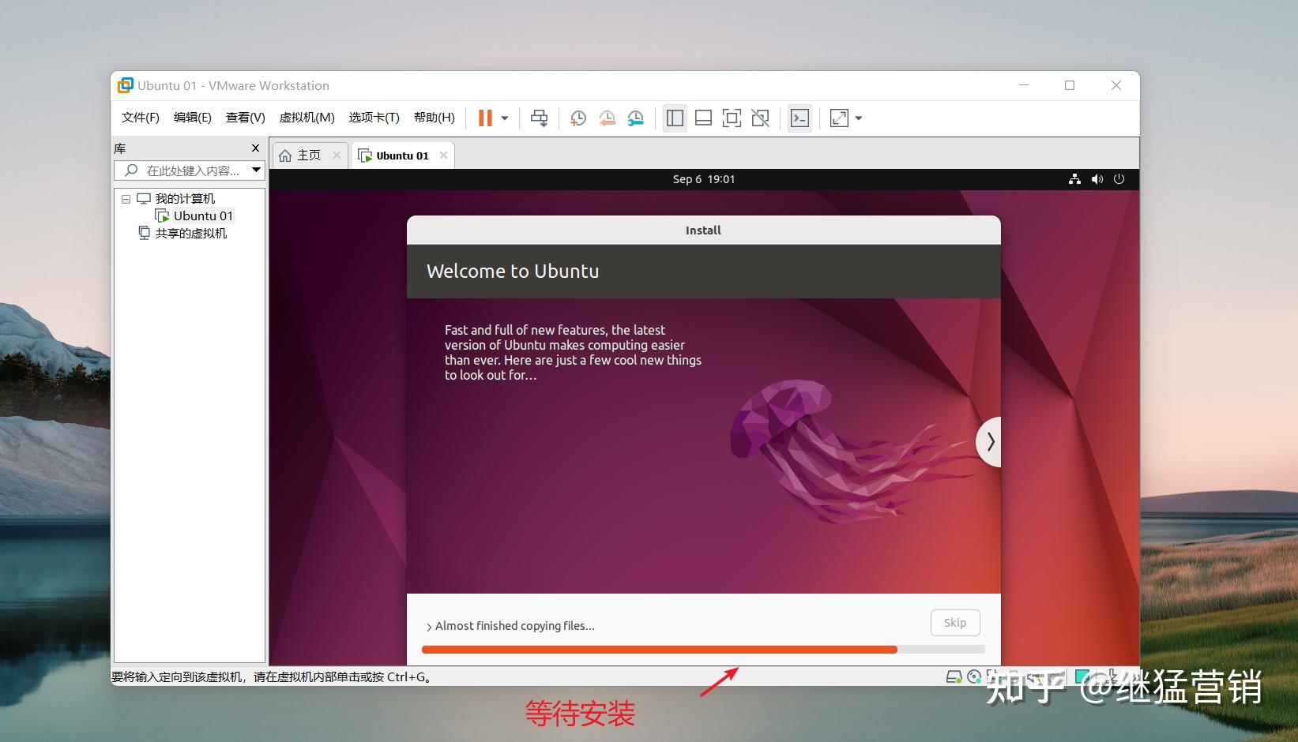Click the Welcome to Ubuntu heading

coord(513,271)
